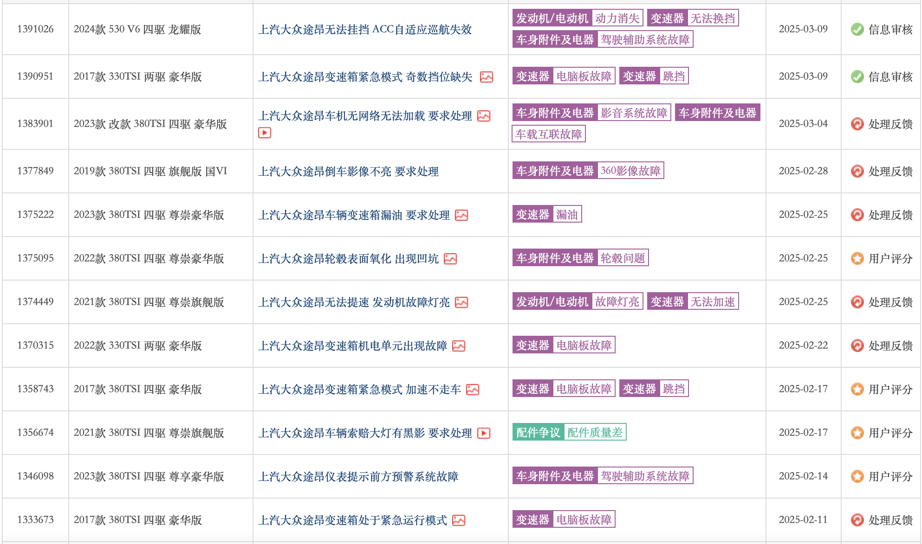
Task: Click the green 配件质量差 tag
Action: (595, 432)
